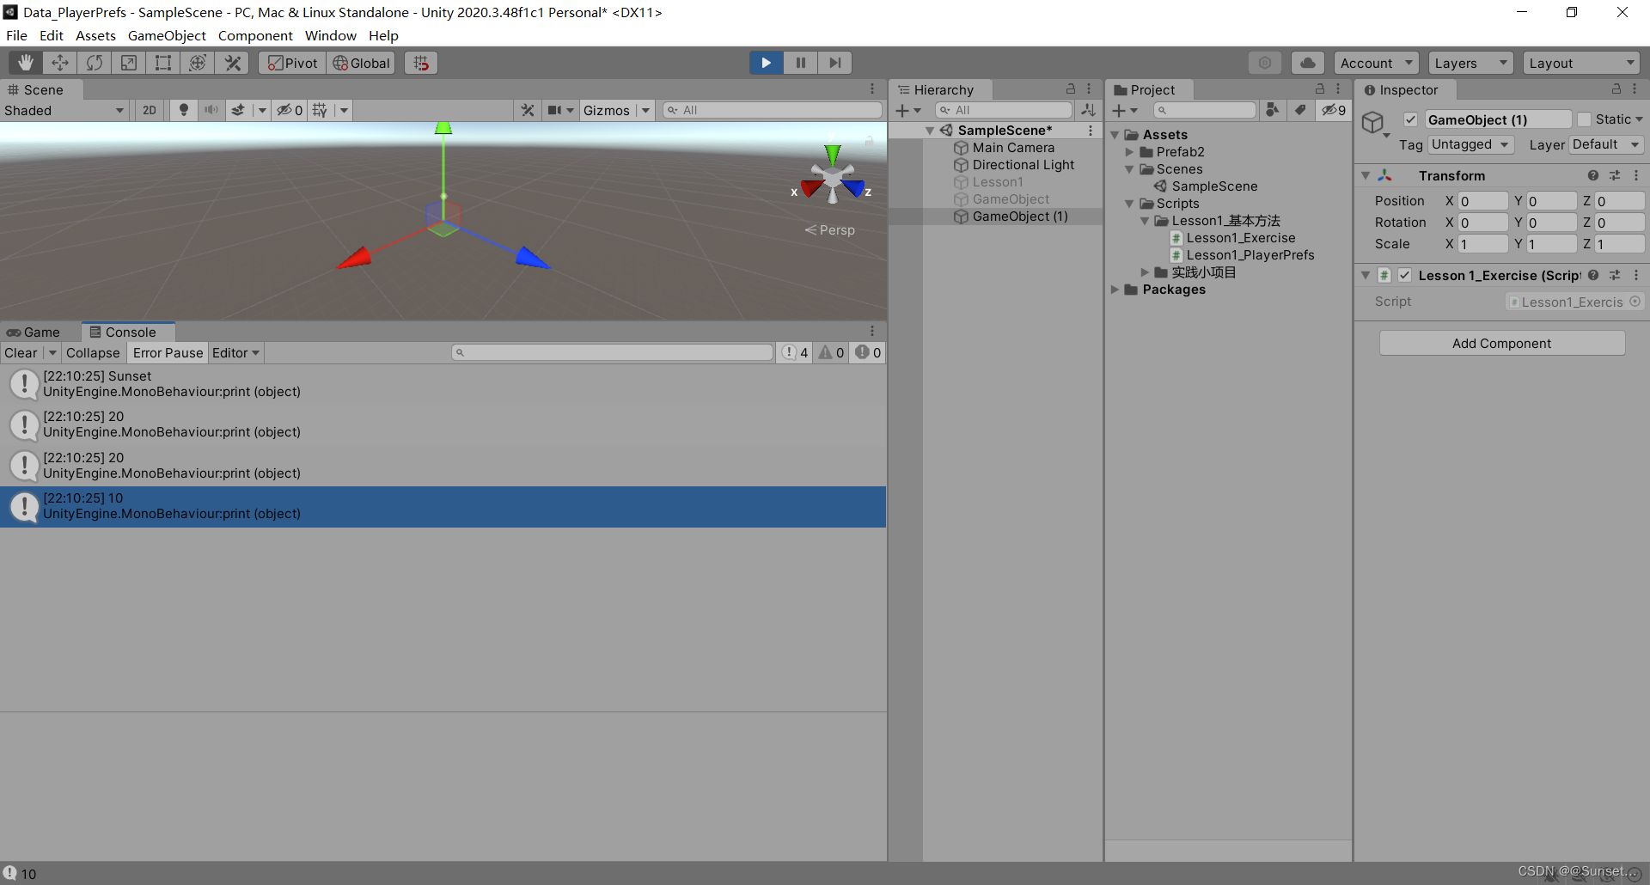Open Layers dropdown
This screenshot has width=1650, height=885.
[x=1470, y=63]
